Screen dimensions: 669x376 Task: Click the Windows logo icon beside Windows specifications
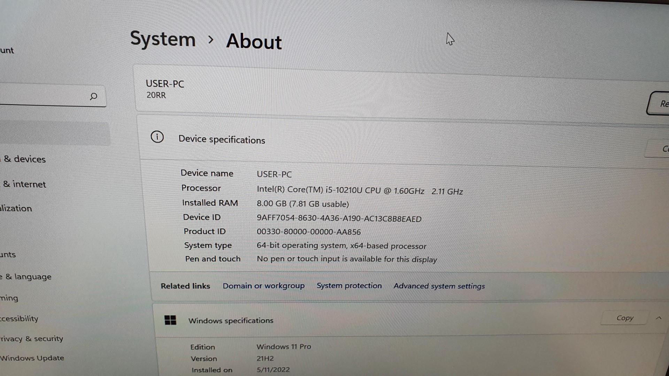170,320
